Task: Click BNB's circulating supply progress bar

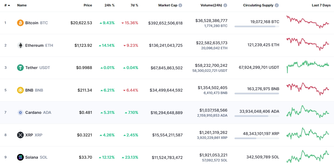Action: pyautogui.click(x=257, y=94)
